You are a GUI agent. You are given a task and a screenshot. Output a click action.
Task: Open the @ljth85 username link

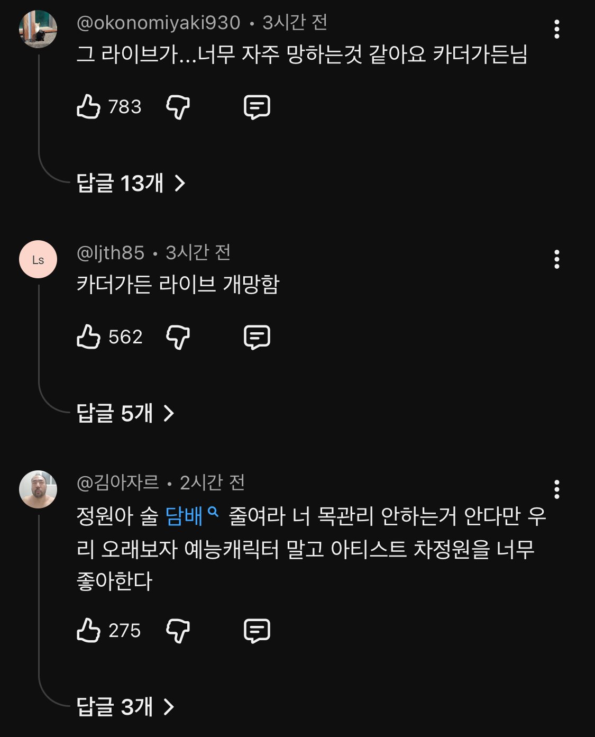(111, 253)
